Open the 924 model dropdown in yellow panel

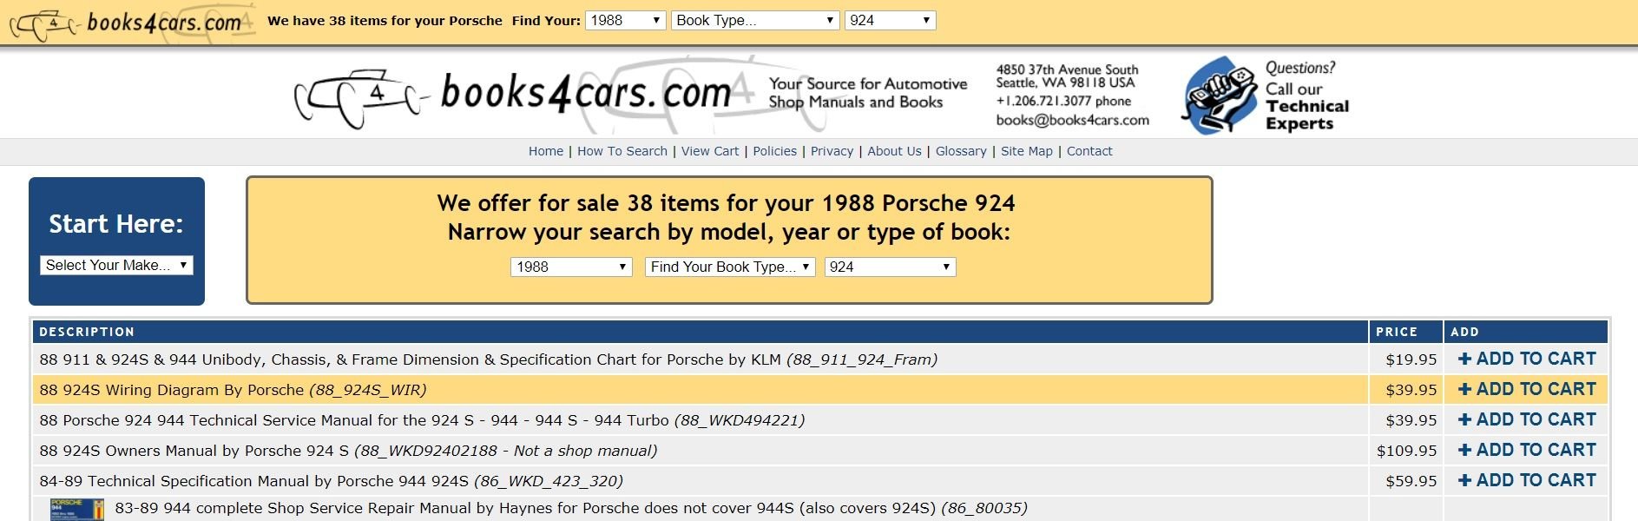coord(890,267)
